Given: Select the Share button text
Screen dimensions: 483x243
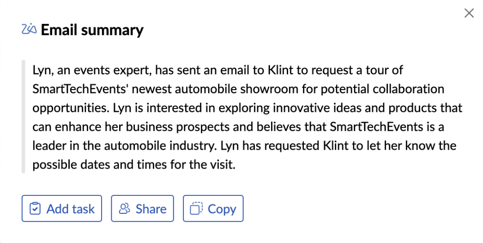Looking at the screenshot, I should 151,209.
